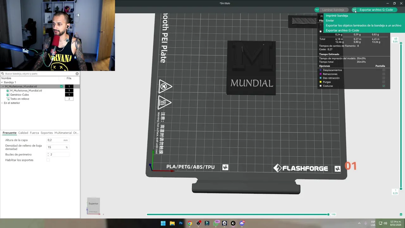This screenshot has width=405, height=228.
Task: Clear the object search field
Action: point(77,73)
